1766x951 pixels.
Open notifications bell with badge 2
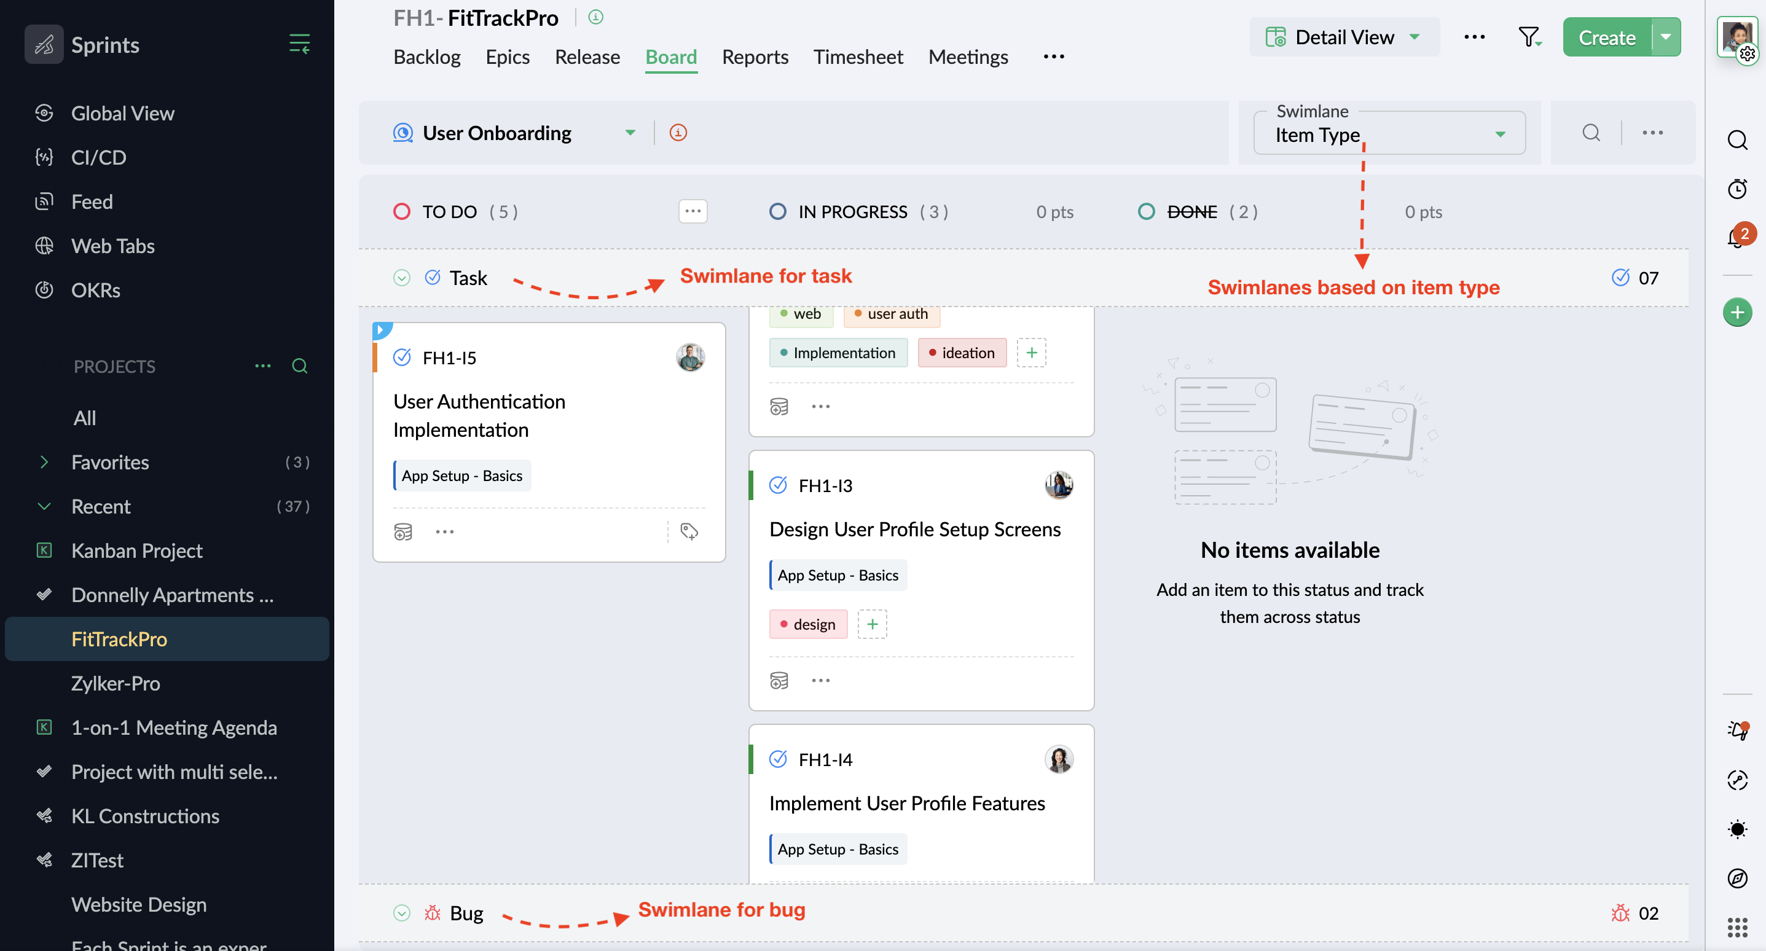(x=1735, y=238)
